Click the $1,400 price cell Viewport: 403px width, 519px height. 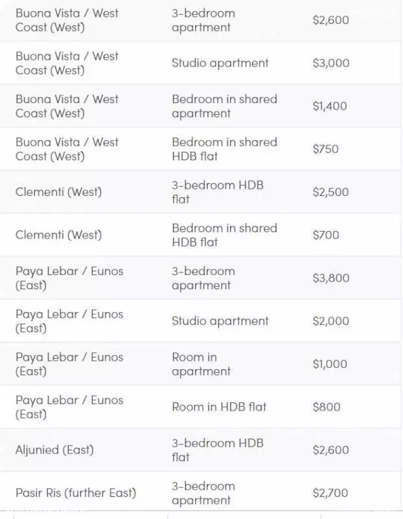point(330,106)
